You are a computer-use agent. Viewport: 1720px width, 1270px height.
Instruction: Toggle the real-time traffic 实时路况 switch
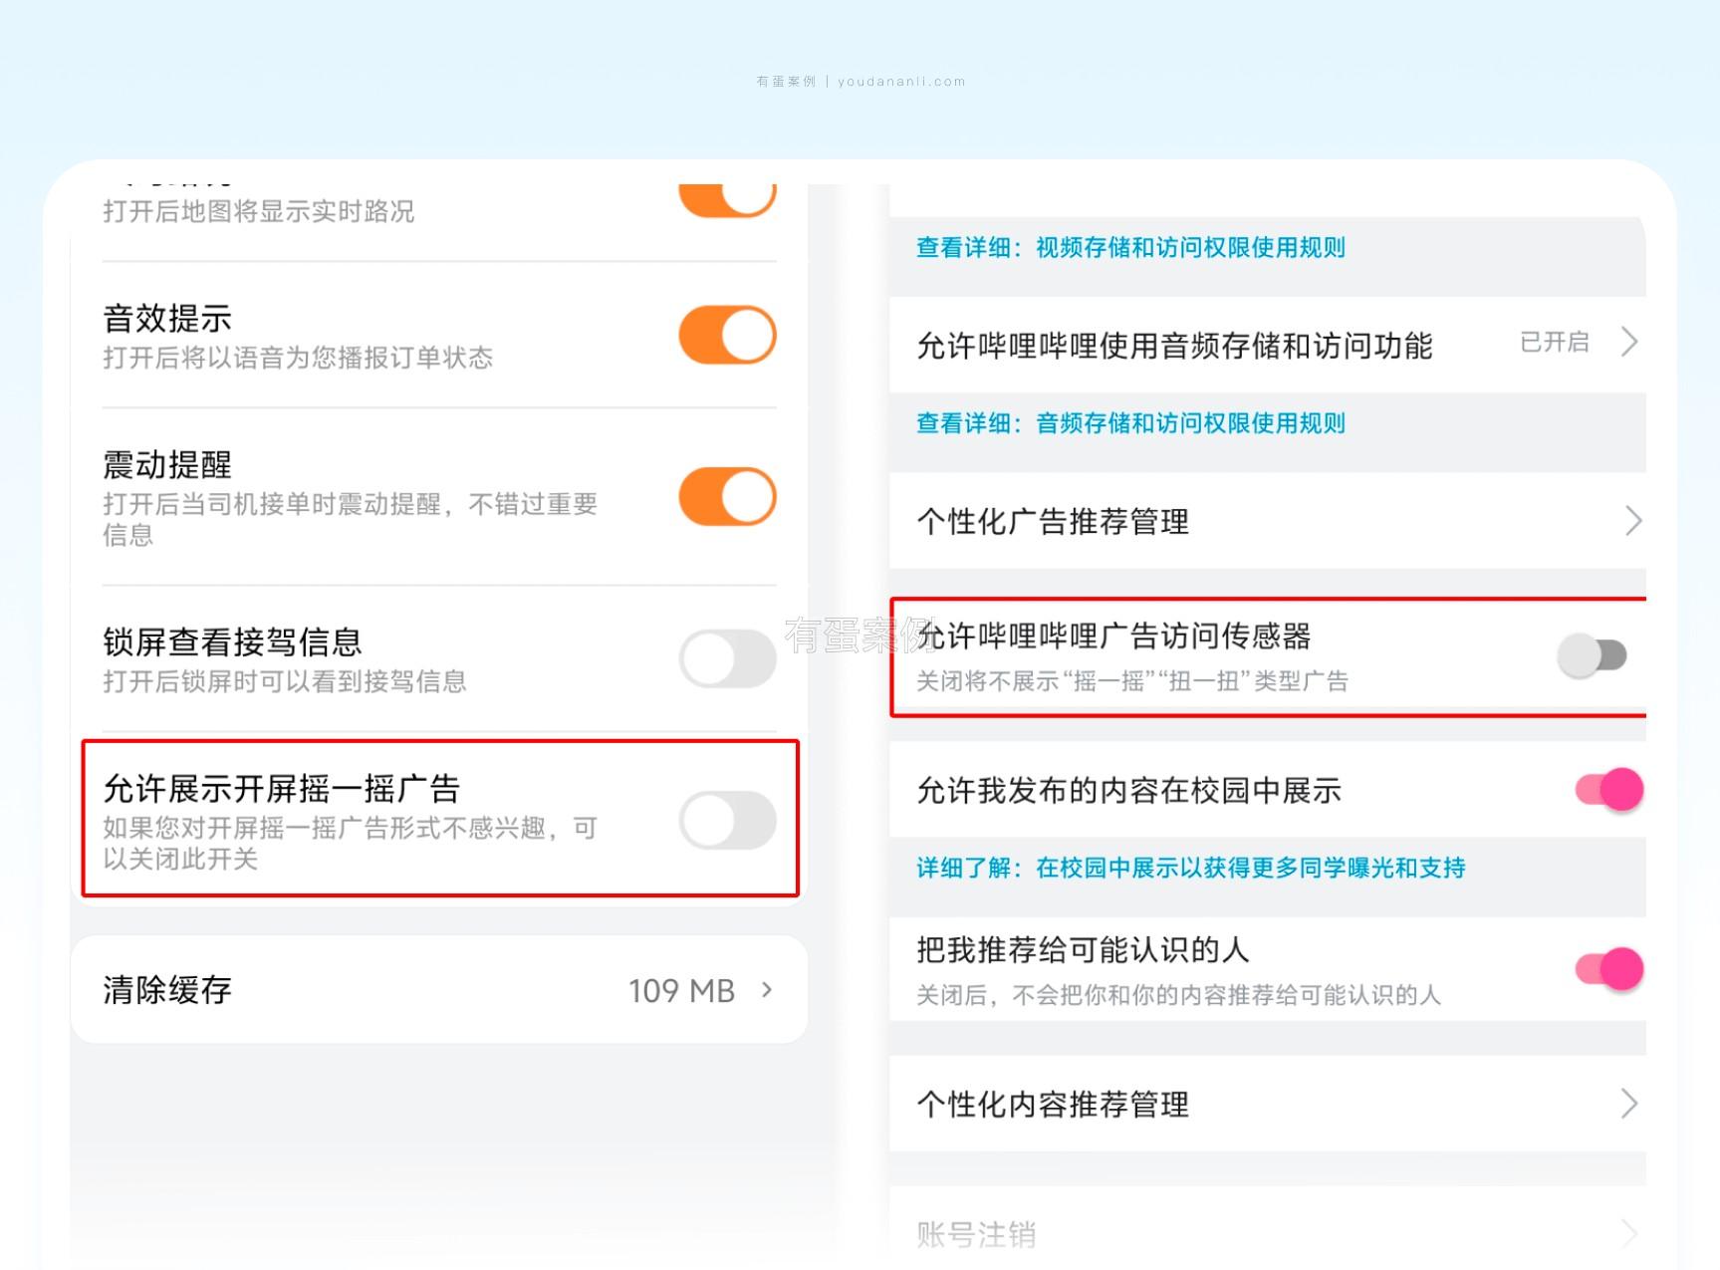pyautogui.click(x=727, y=199)
